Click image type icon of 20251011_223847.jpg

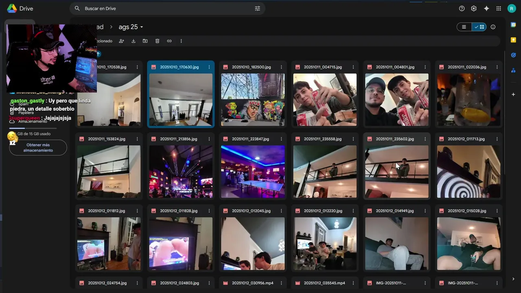click(x=225, y=139)
